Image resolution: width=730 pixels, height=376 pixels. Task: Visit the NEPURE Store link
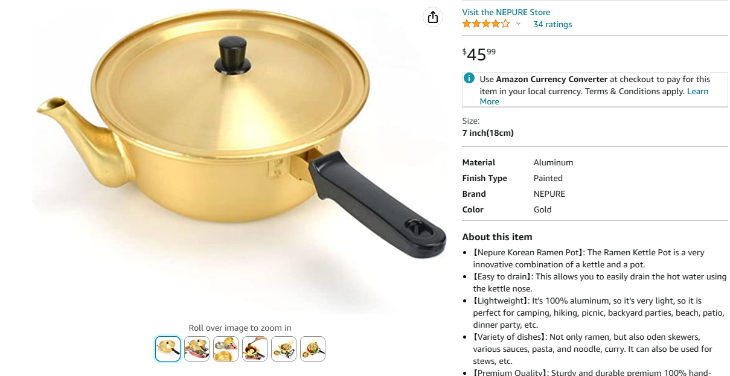click(506, 12)
